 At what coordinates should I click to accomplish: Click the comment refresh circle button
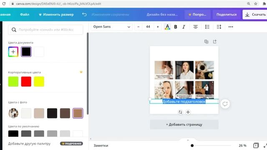pos(225,104)
